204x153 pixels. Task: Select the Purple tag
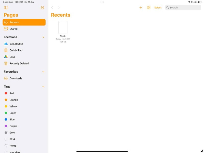pyautogui.click(x=24, y=126)
